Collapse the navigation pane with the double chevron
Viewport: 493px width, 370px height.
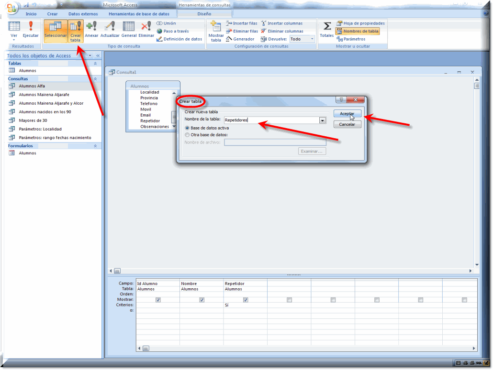[98, 55]
